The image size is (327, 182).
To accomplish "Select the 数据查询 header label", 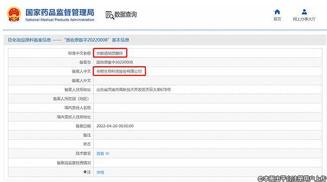I will pos(125,14).
